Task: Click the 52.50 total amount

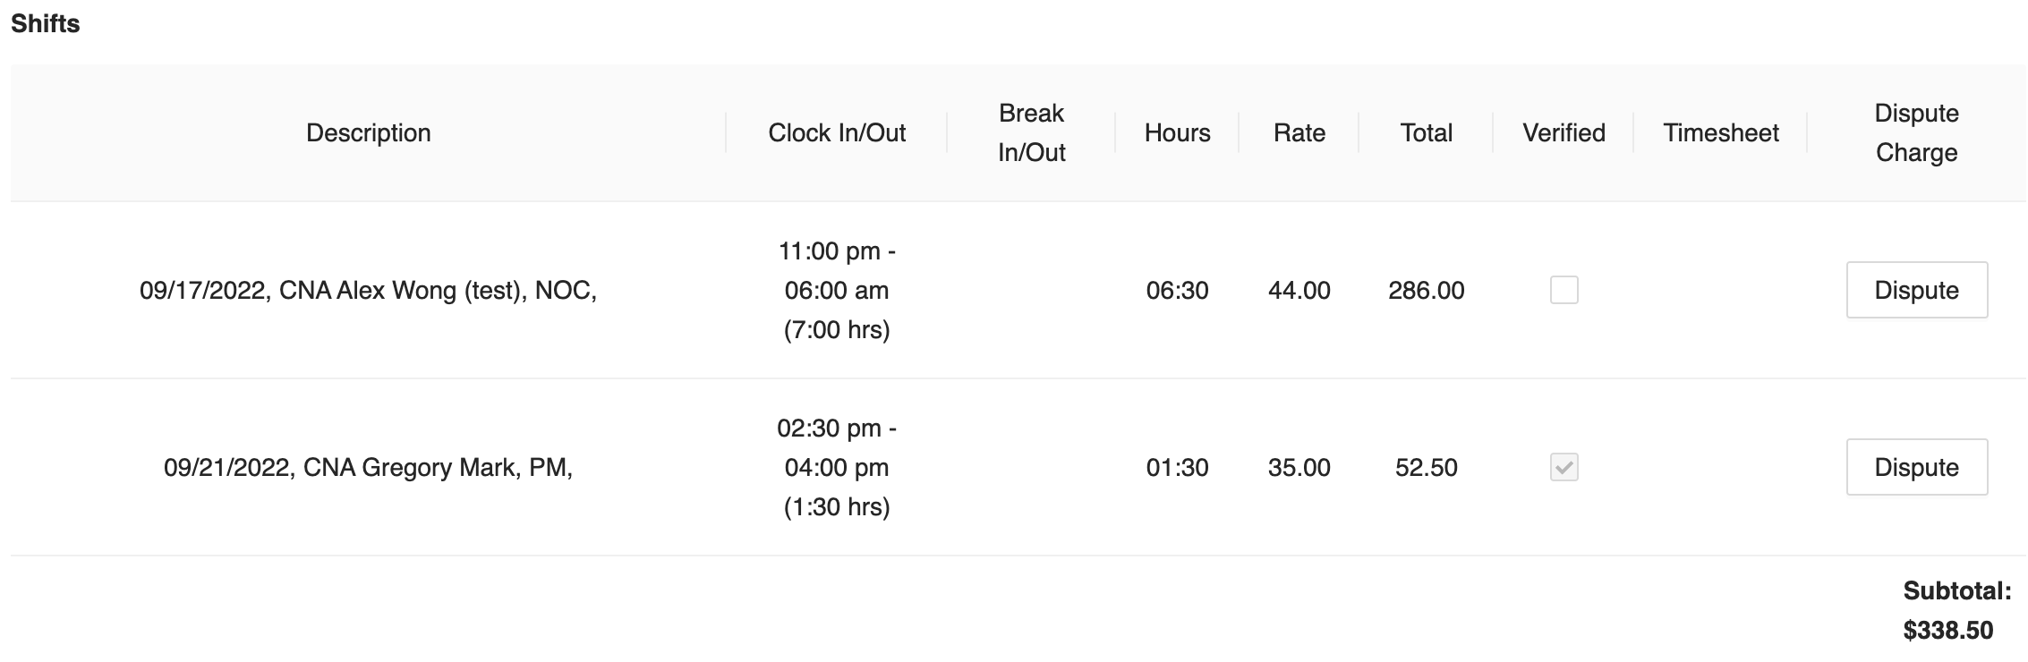Action: (1426, 467)
